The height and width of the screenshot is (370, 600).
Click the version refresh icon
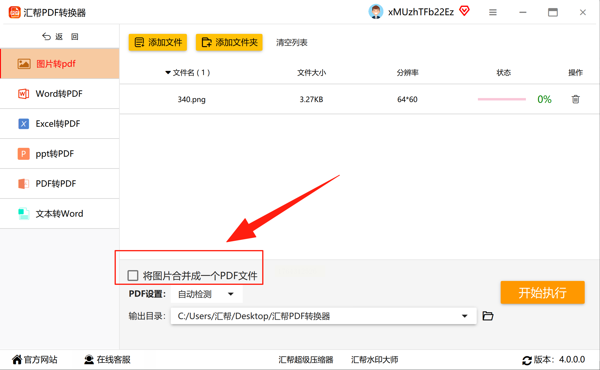click(x=527, y=360)
